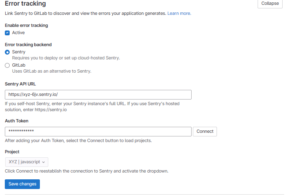This screenshot has width=287, height=195.
Task: Click the Error tracking section heading
Action: 25,4
